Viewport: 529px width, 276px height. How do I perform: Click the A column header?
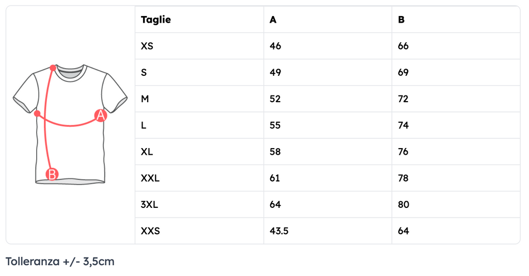(273, 20)
